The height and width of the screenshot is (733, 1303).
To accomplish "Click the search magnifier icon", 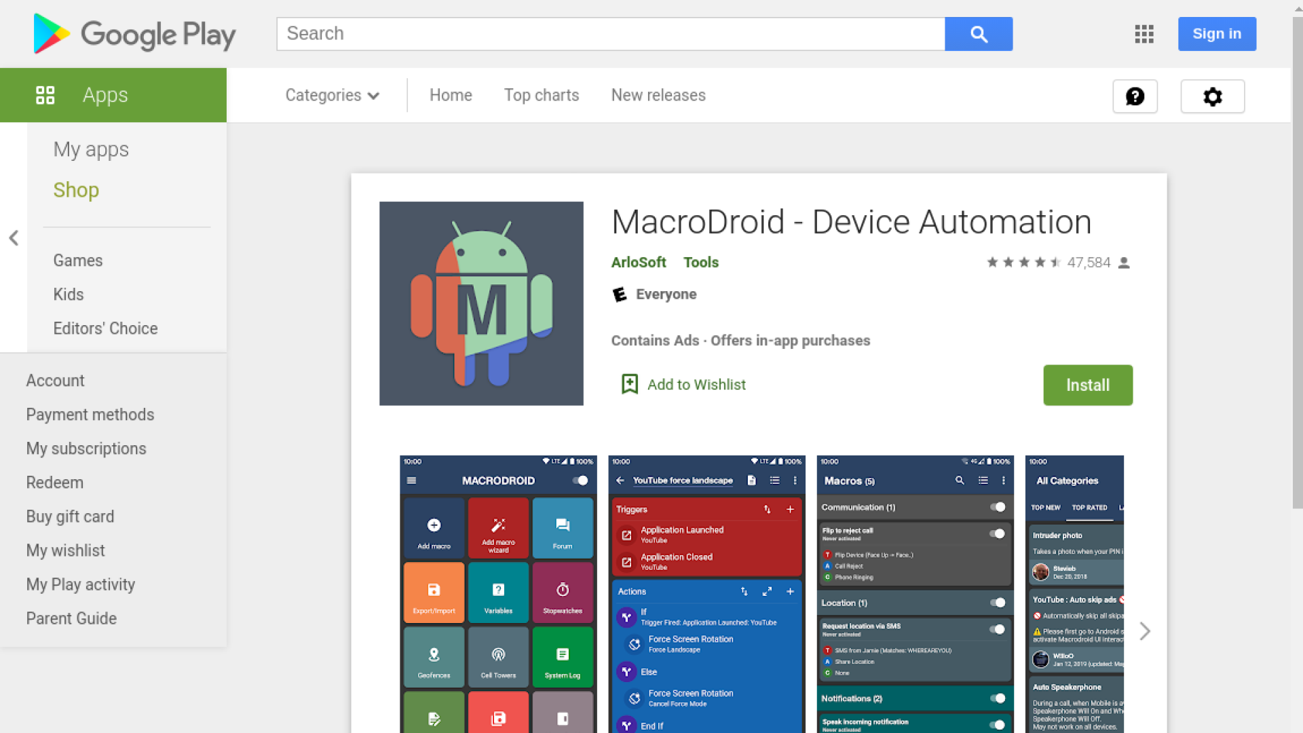I will click(978, 33).
